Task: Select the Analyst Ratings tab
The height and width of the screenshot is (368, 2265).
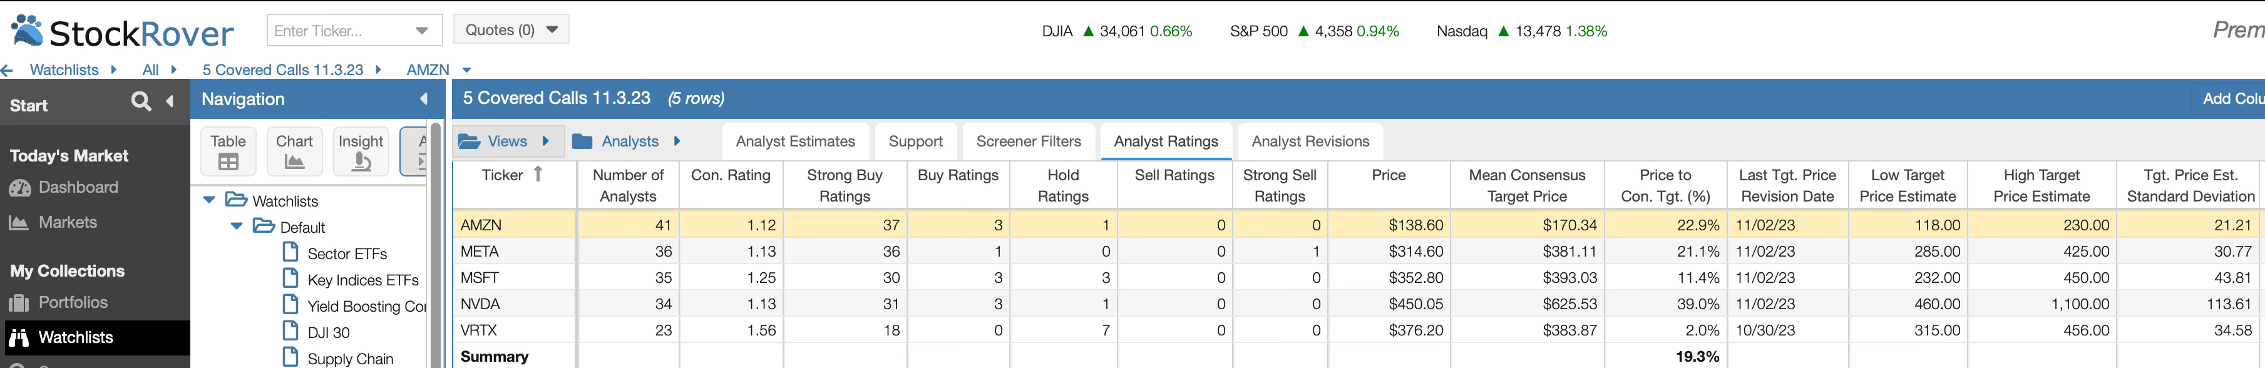Action: 1166,141
